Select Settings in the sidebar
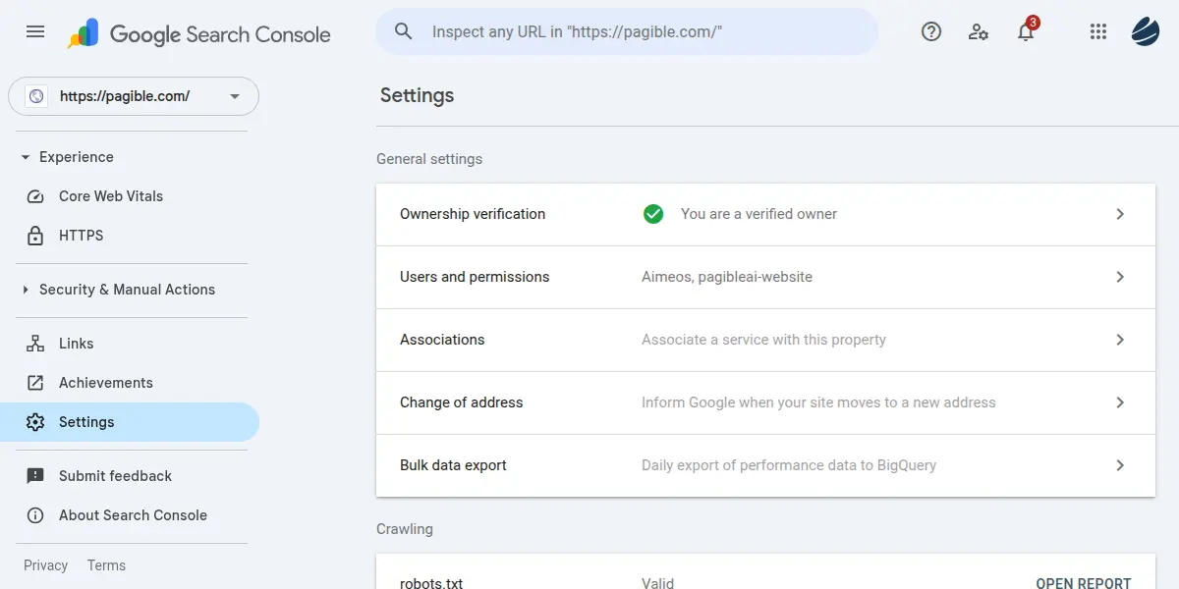The height and width of the screenshot is (589, 1179). 130,422
